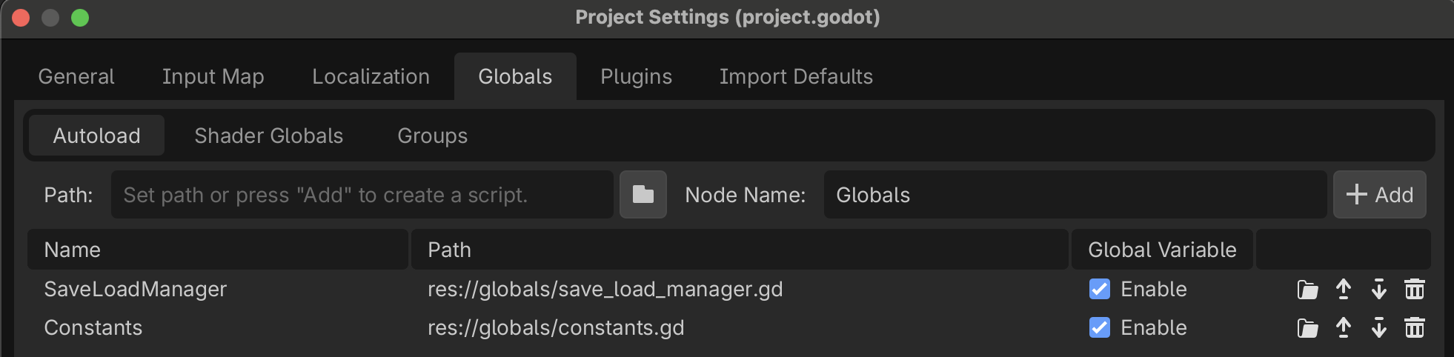The width and height of the screenshot is (1454, 357).
Task: Move Constants autoload up
Action: pyautogui.click(x=1343, y=328)
